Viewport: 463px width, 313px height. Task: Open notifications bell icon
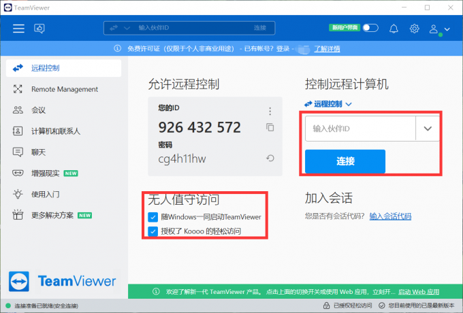pyautogui.click(x=394, y=29)
